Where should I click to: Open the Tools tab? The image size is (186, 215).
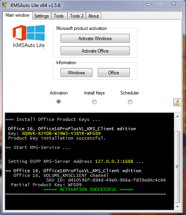pos(59,16)
